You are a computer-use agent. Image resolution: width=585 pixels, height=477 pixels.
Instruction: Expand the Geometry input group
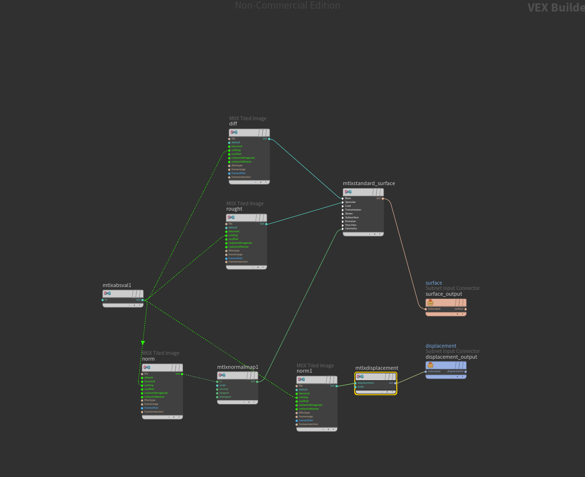coord(343,228)
